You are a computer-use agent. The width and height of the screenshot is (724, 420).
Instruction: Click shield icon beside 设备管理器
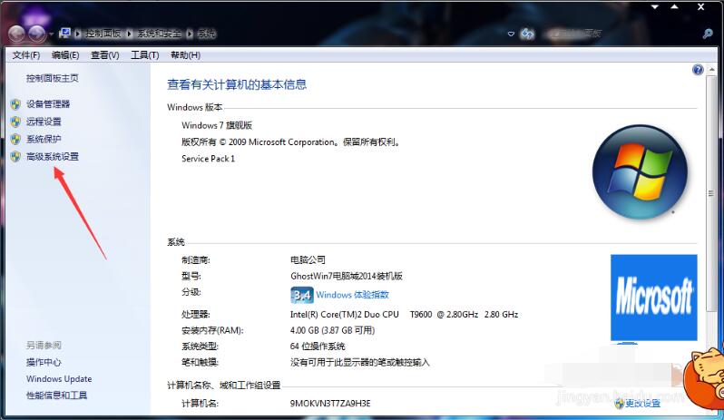15,104
